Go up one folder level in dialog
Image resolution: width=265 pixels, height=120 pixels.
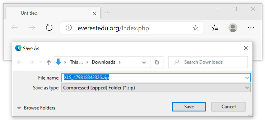tap(49, 62)
